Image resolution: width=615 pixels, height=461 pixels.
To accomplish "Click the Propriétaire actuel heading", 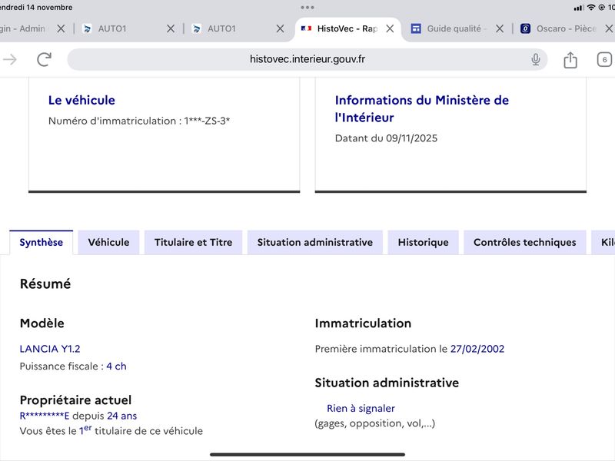I will (x=75, y=400).
